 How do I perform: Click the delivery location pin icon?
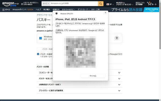point(22,4)
